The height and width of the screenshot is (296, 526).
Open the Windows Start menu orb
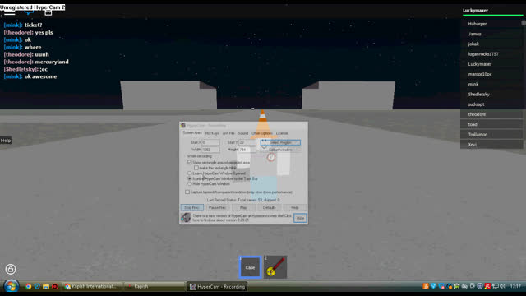click(11, 286)
